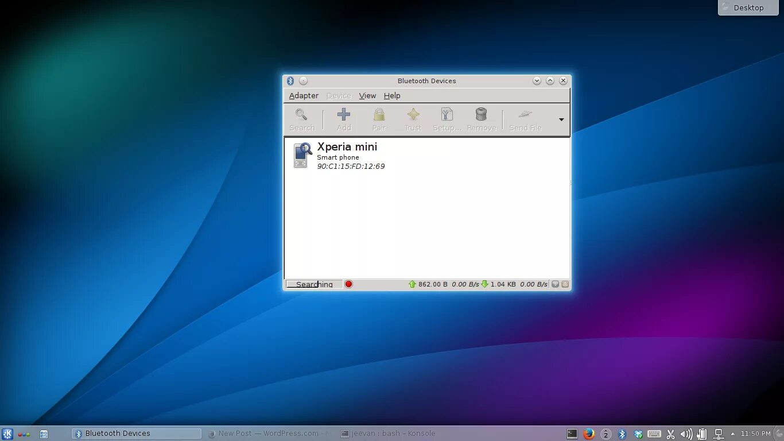Open Klipper scissors clipboard icon
This screenshot has height=441, width=784.
670,434
